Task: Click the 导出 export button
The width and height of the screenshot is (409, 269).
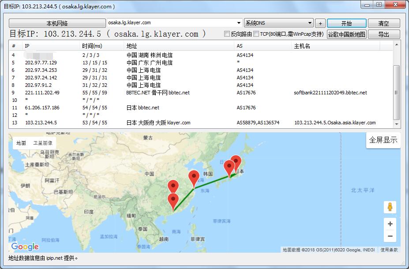Action: point(383,34)
